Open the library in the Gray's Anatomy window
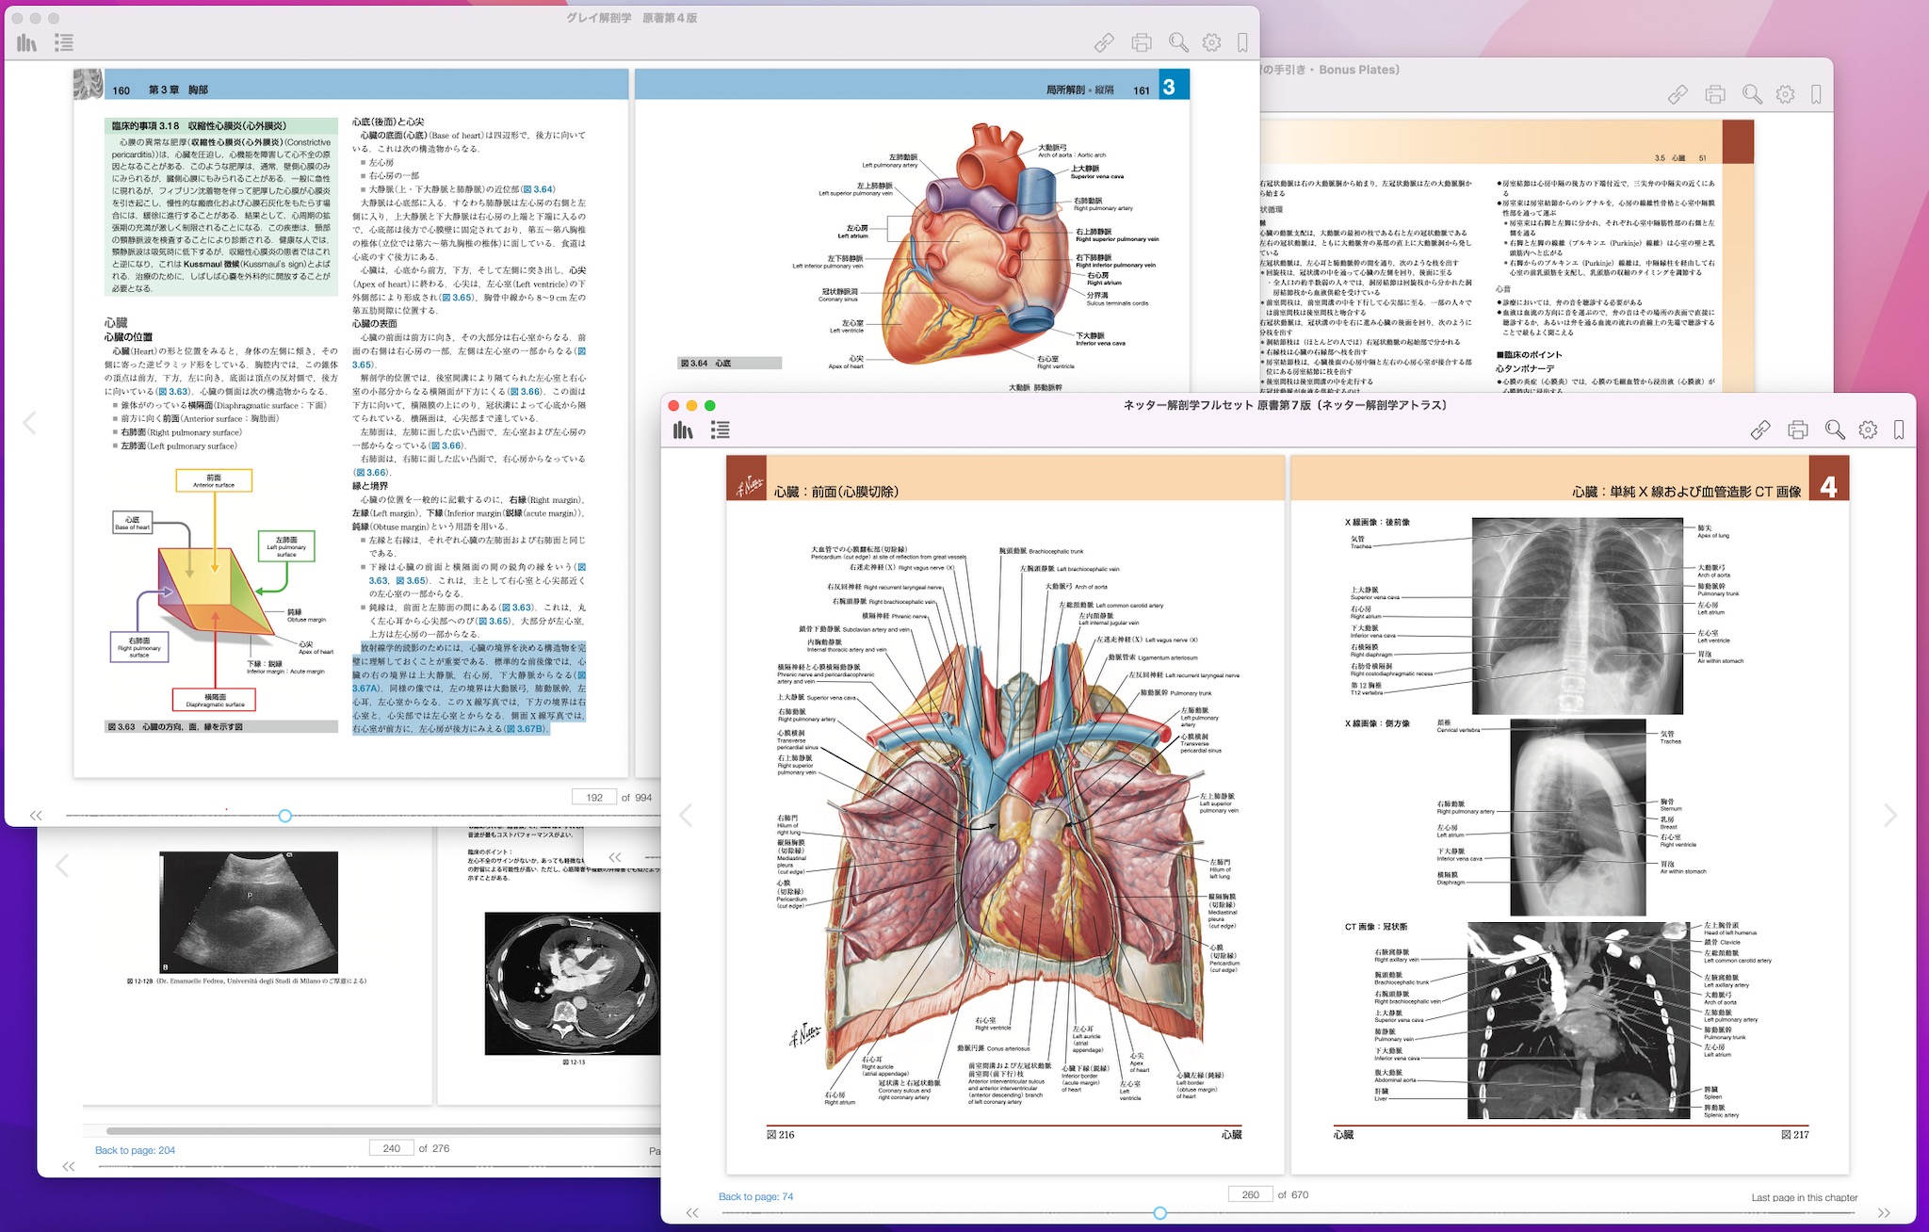Image resolution: width=1929 pixels, height=1232 pixels. [x=27, y=42]
